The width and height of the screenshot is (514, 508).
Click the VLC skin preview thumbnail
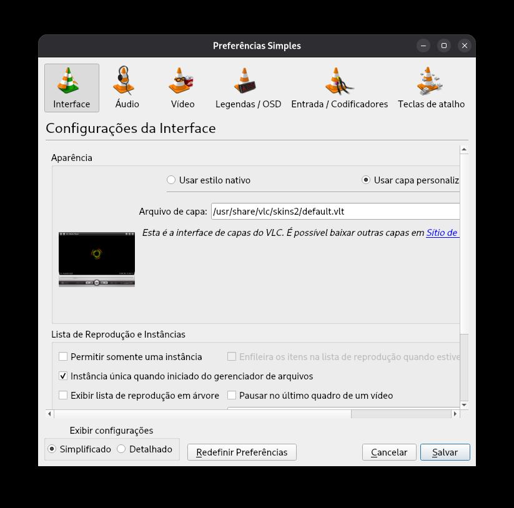click(97, 260)
